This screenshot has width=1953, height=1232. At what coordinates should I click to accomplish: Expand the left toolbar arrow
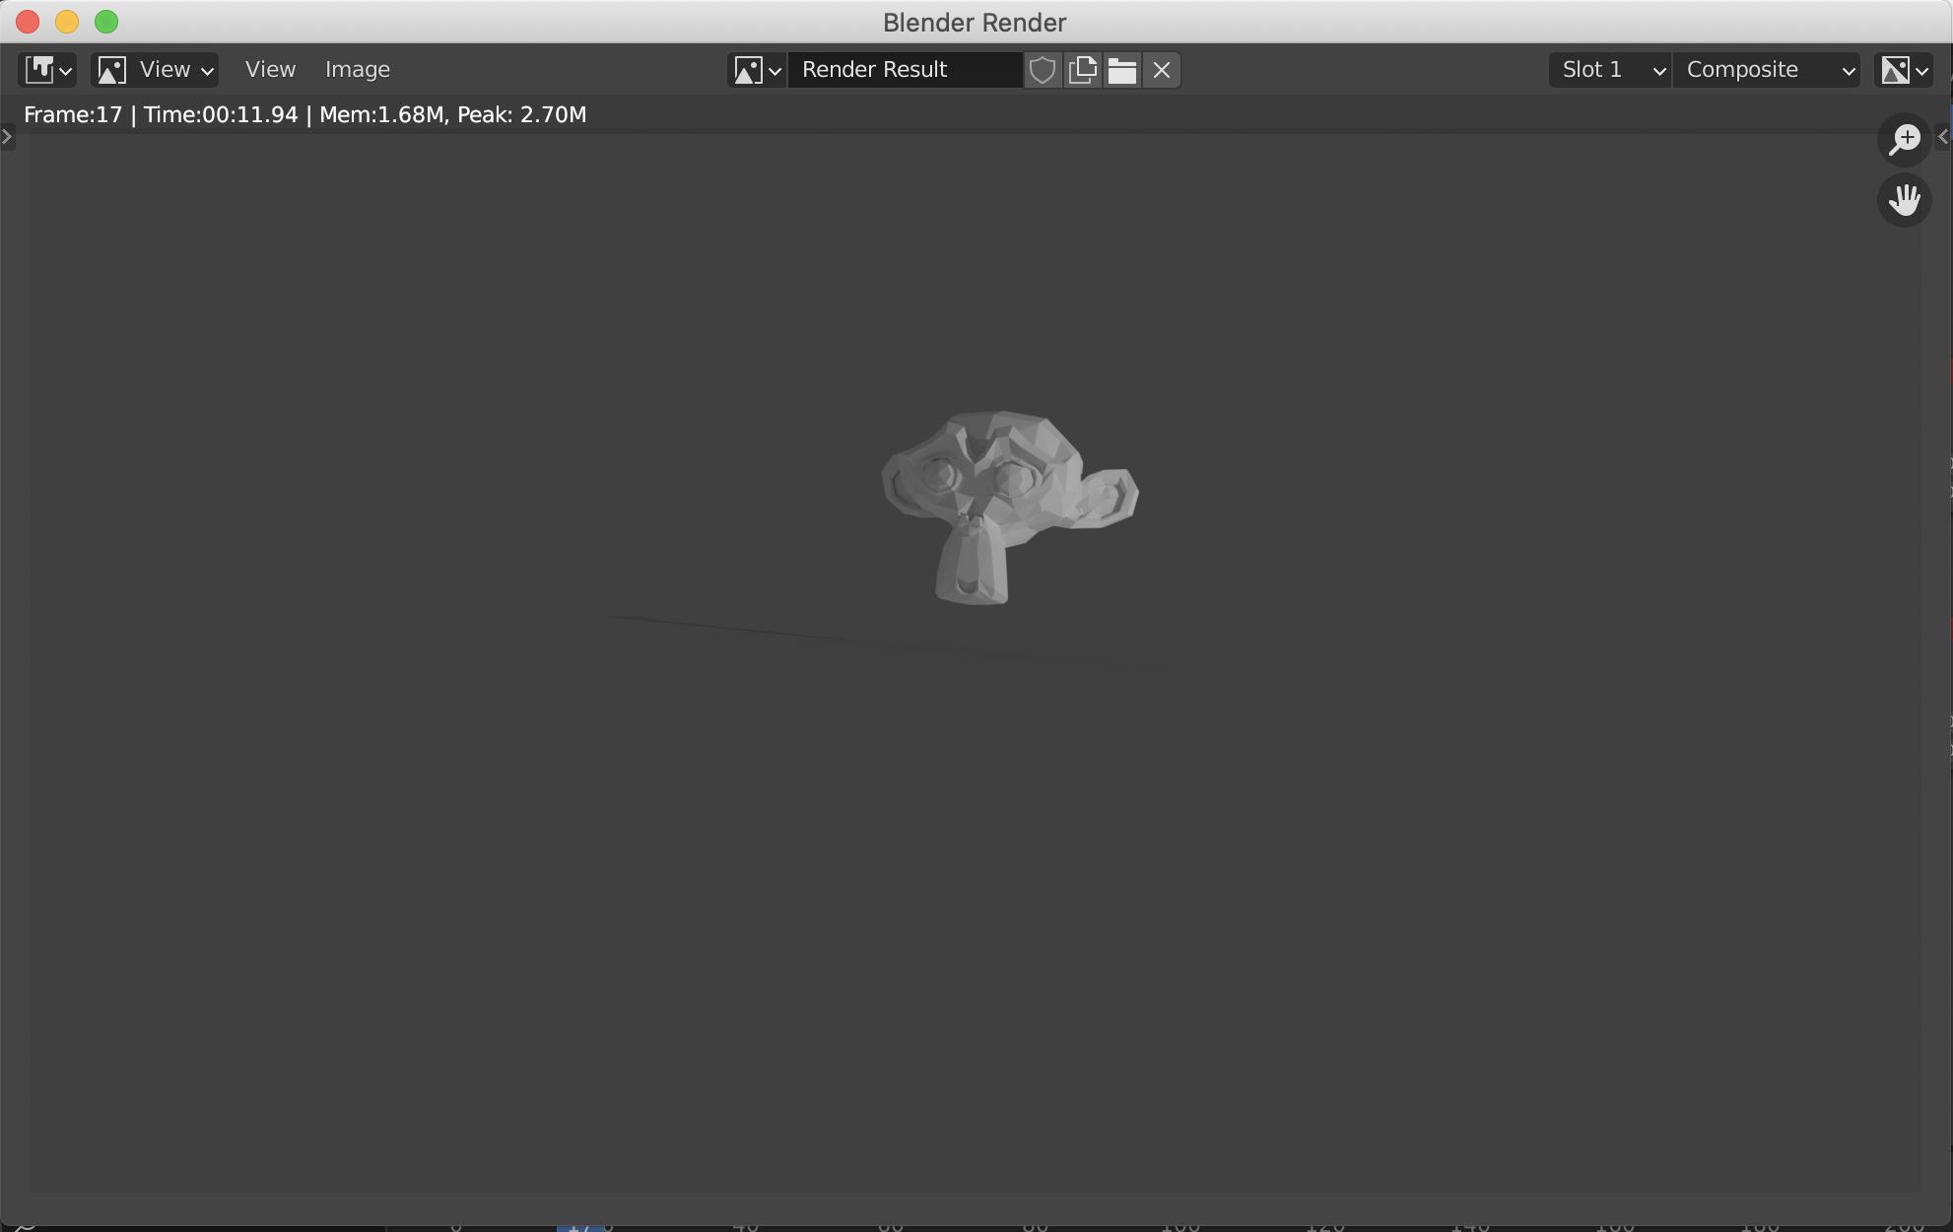coord(7,137)
